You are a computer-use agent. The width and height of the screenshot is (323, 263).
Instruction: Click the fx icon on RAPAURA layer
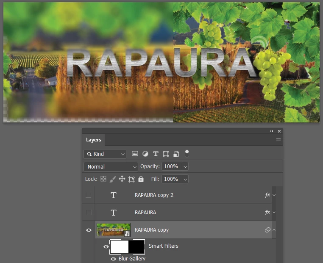click(x=267, y=212)
